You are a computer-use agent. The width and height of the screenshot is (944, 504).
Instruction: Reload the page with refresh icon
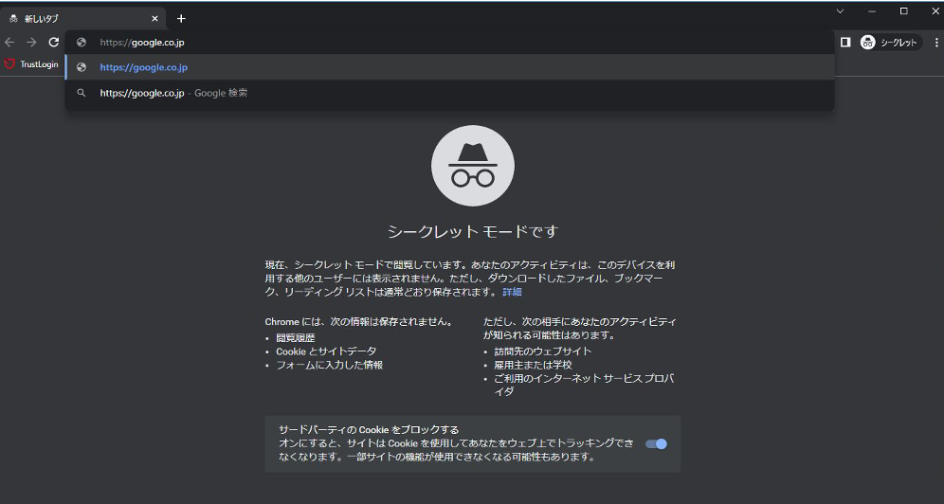[x=54, y=42]
